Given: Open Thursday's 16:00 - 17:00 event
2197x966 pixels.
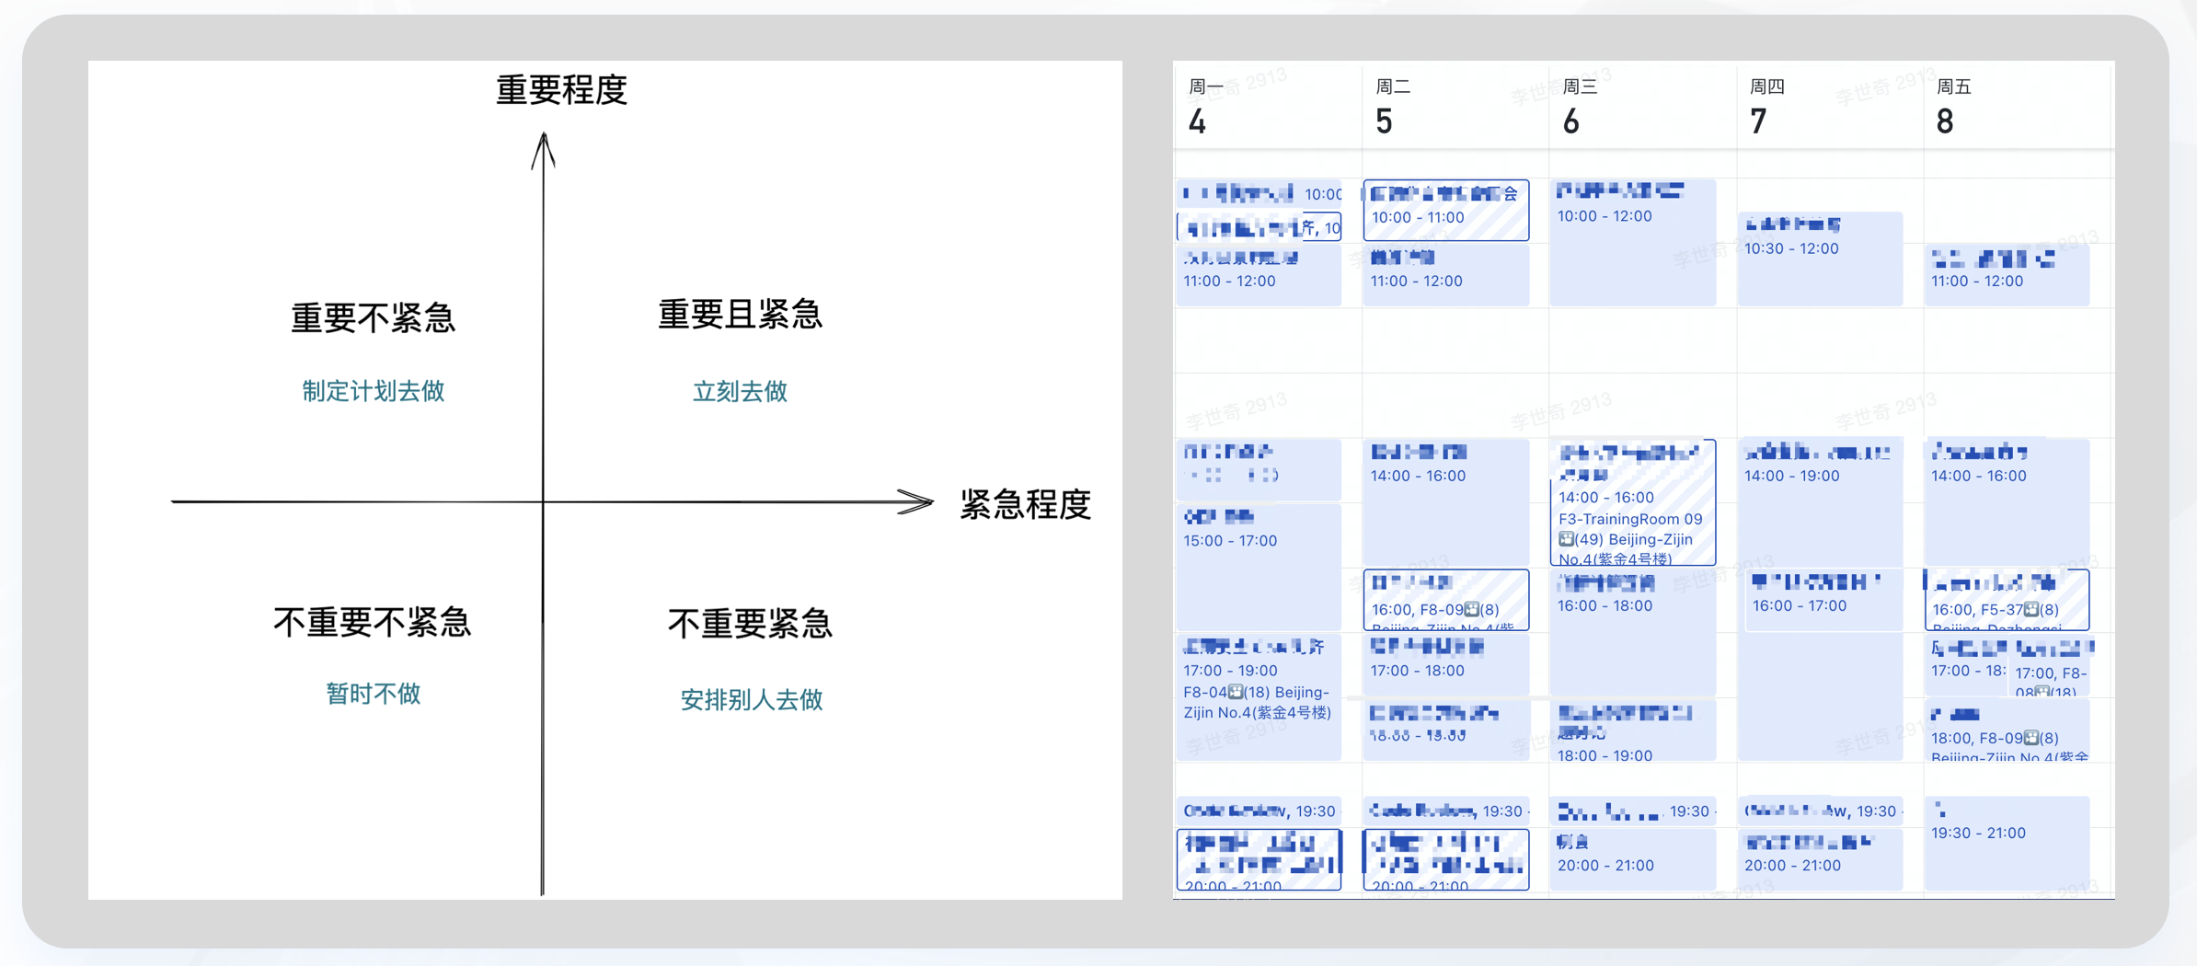Looking at the screenshot, I should click(x=1822, y=598).
